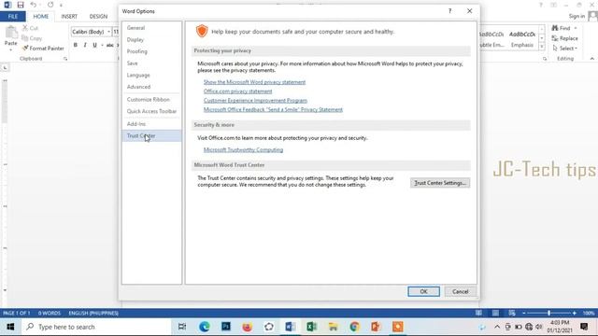Open Send a Smile Privacy Statement link
598x336 pixels.
[x=273, y=110]
